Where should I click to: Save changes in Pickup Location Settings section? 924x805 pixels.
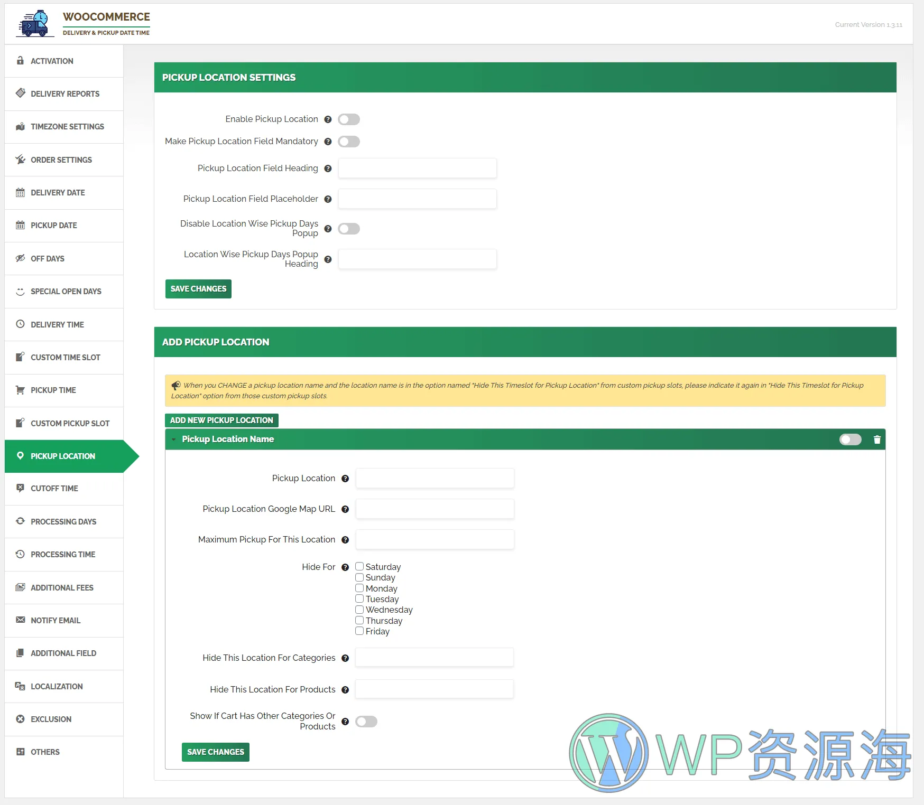point(198,289)
